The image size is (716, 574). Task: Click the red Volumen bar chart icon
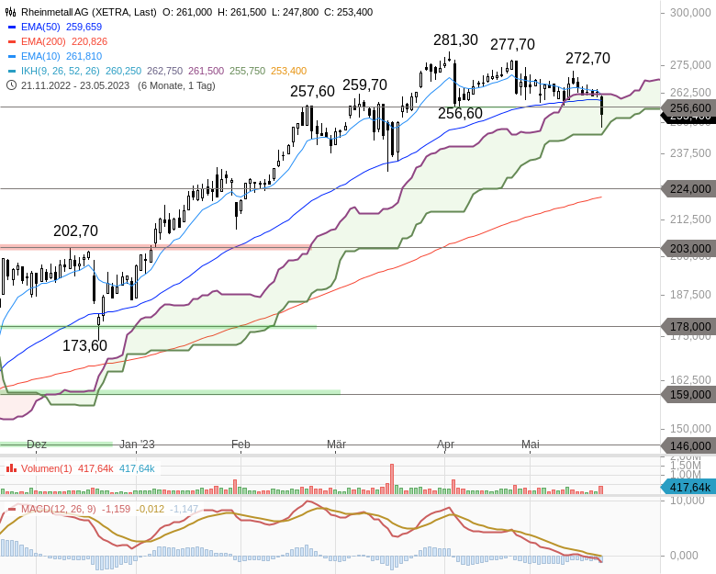point(11,468)
